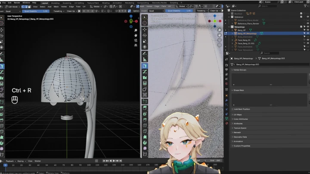310x174 pixels.
Task: Click the outliner search field
Action: pos(267,6)
